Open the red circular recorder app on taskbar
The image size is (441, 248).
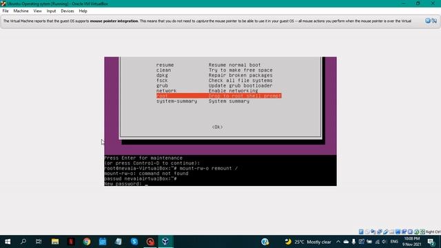(x=150, y=242)
